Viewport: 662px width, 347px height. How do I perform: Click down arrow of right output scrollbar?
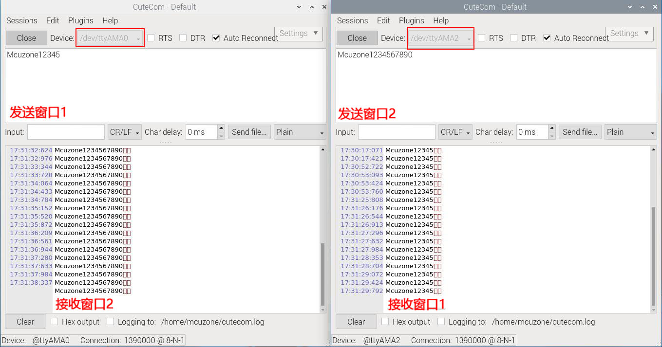tap(653, 309)
